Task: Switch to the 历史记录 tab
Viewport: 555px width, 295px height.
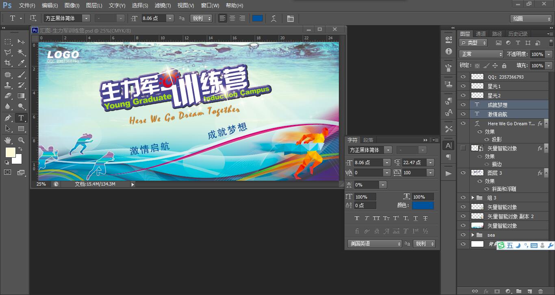Action: point(518,34)
